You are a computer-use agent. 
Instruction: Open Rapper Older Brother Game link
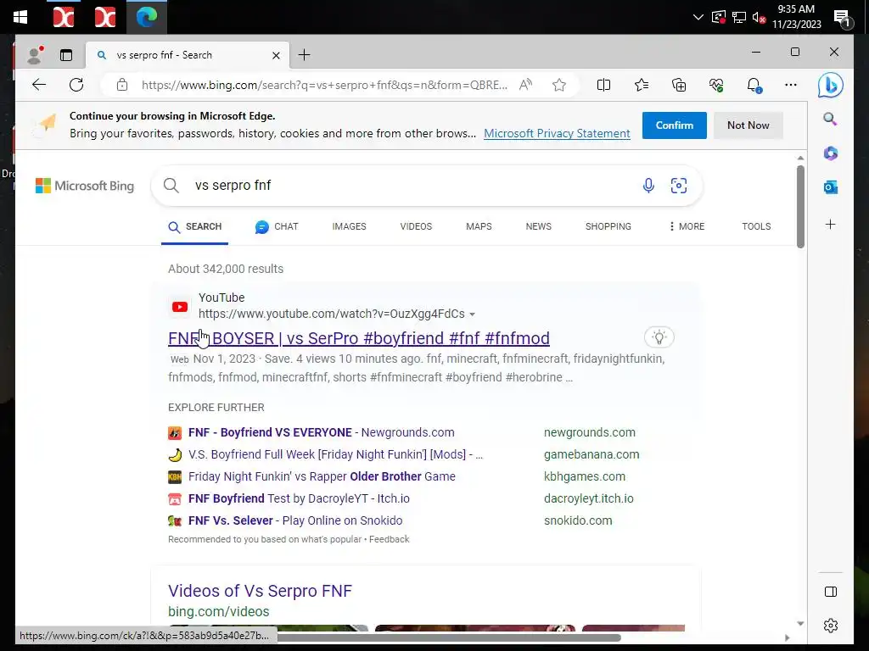pyautogui.click(x=322, y=476)
